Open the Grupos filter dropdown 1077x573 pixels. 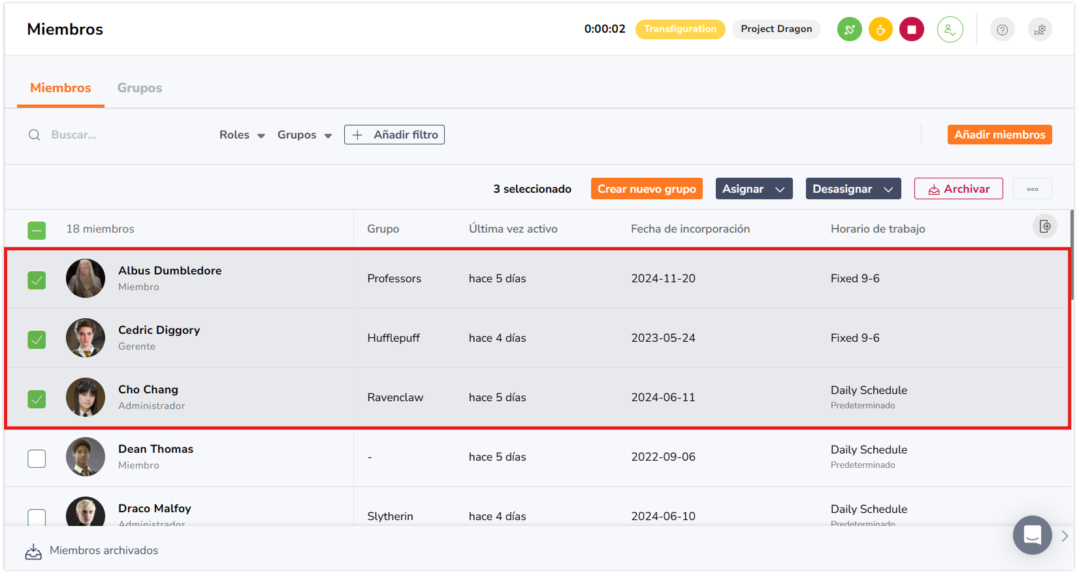point(305,135)
